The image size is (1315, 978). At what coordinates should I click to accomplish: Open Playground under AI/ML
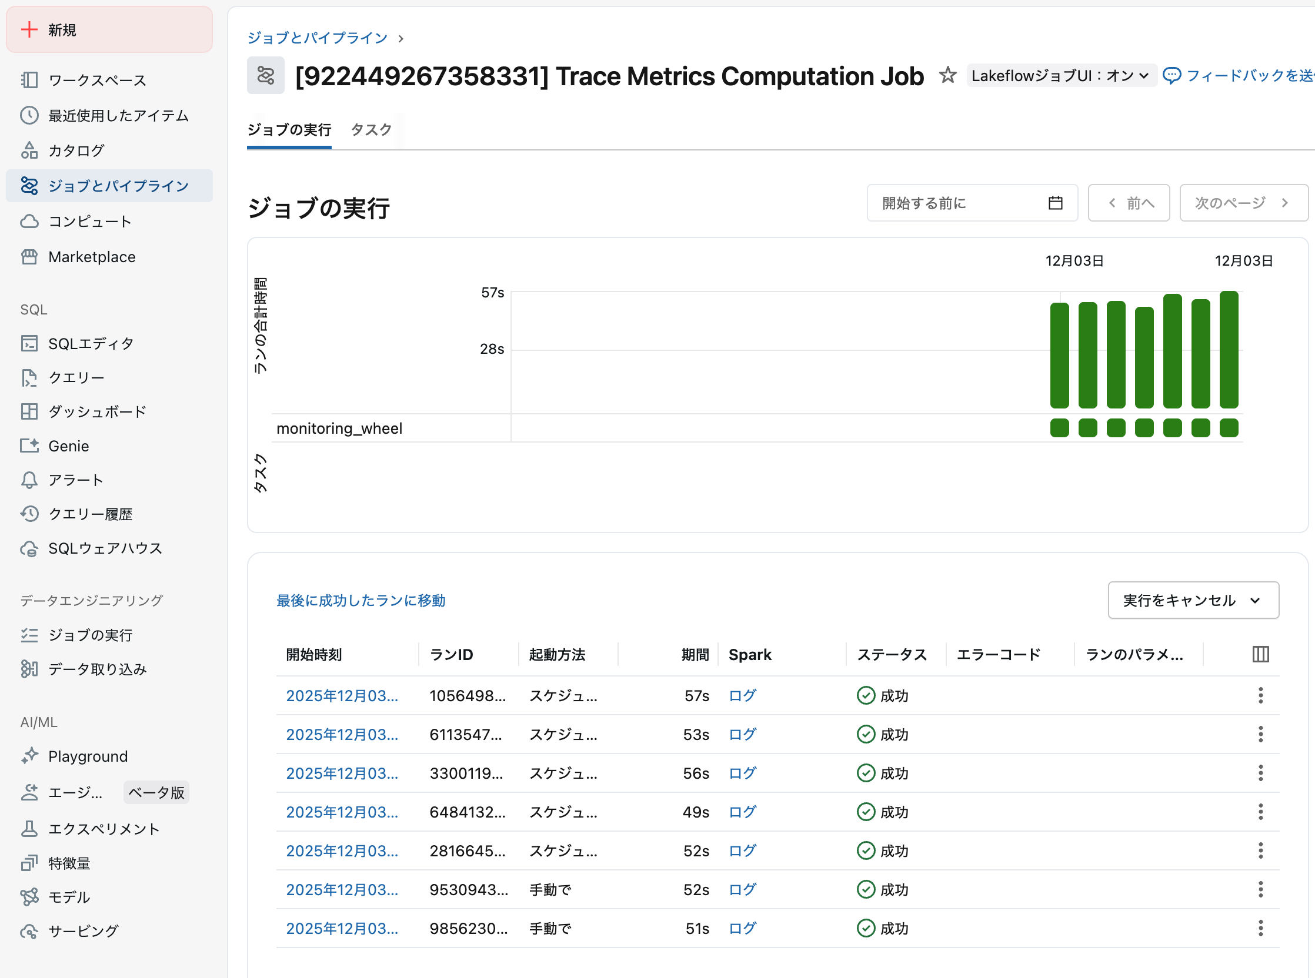[x=88, y=756]
